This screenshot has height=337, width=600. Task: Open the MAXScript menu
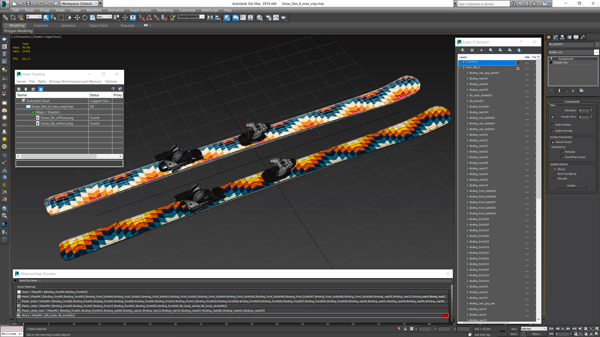pos(210,10)
